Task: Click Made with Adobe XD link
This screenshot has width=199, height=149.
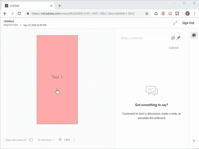Action: tap(16, 140)
